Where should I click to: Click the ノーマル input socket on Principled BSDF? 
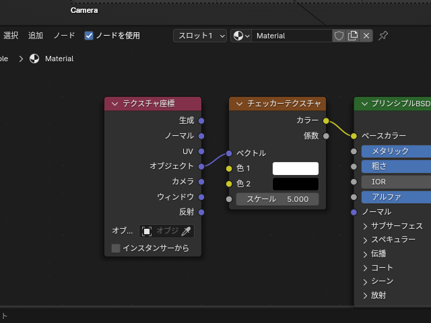click(354, 213)
